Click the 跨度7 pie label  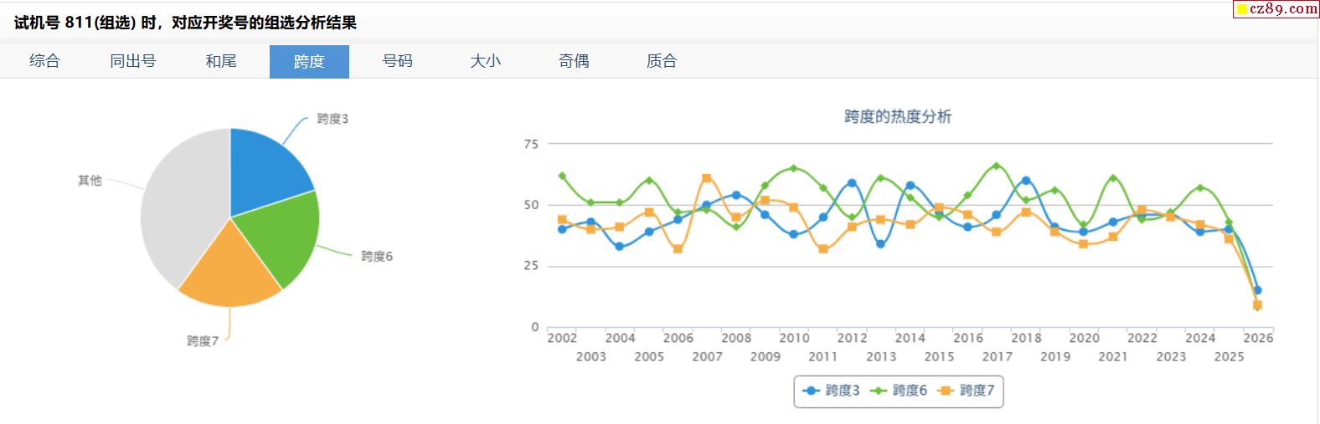point(203,341)
